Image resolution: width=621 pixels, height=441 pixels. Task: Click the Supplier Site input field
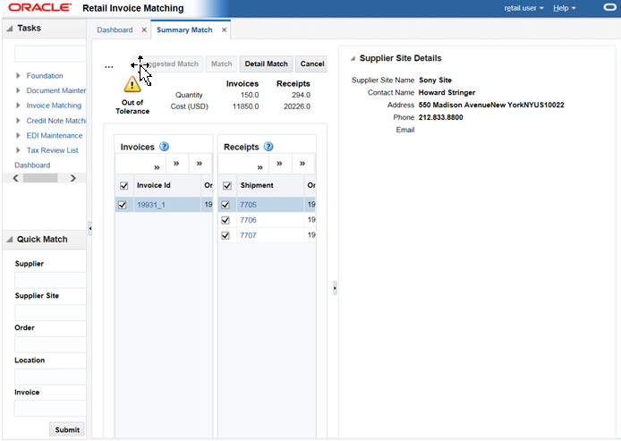click(50, 312)
